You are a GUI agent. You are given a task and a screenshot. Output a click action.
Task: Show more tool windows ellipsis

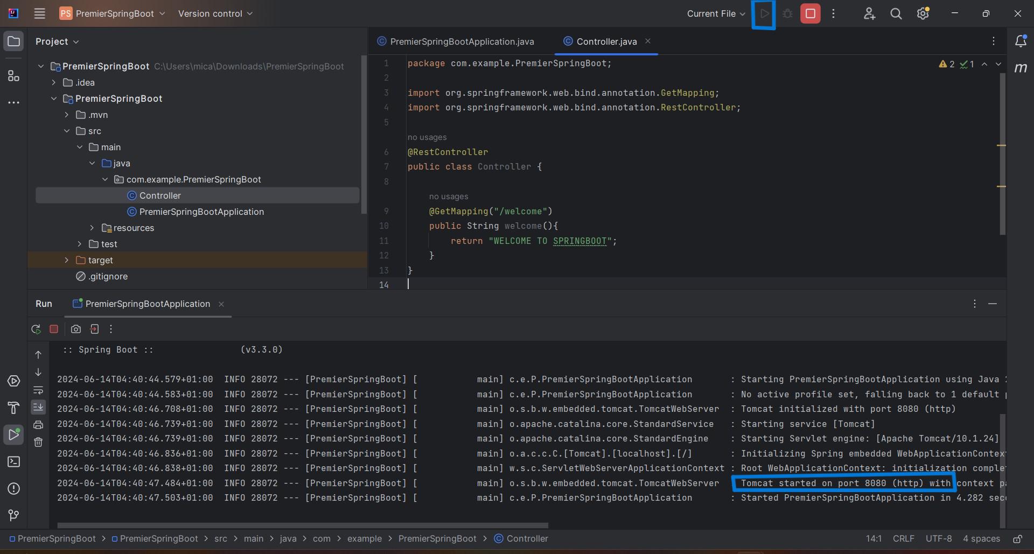[x=13, y=102]
